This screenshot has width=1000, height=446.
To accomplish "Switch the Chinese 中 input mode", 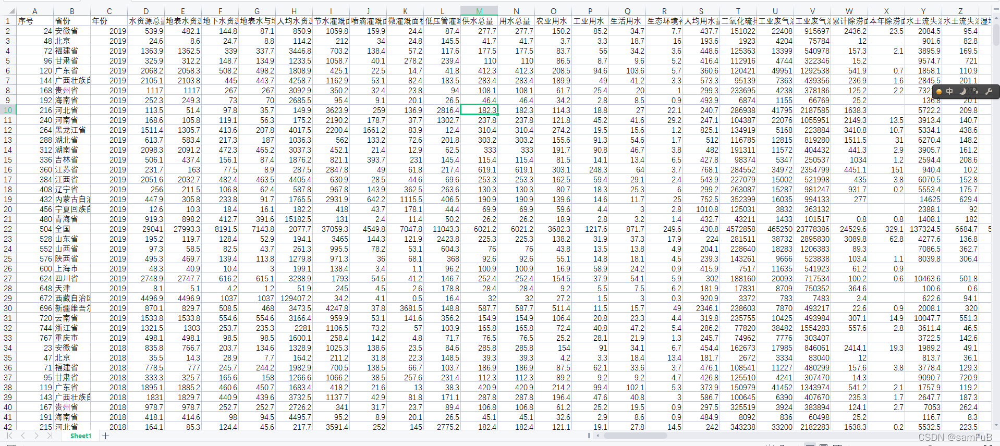I will pyautogui.click(x=949, y=91).
